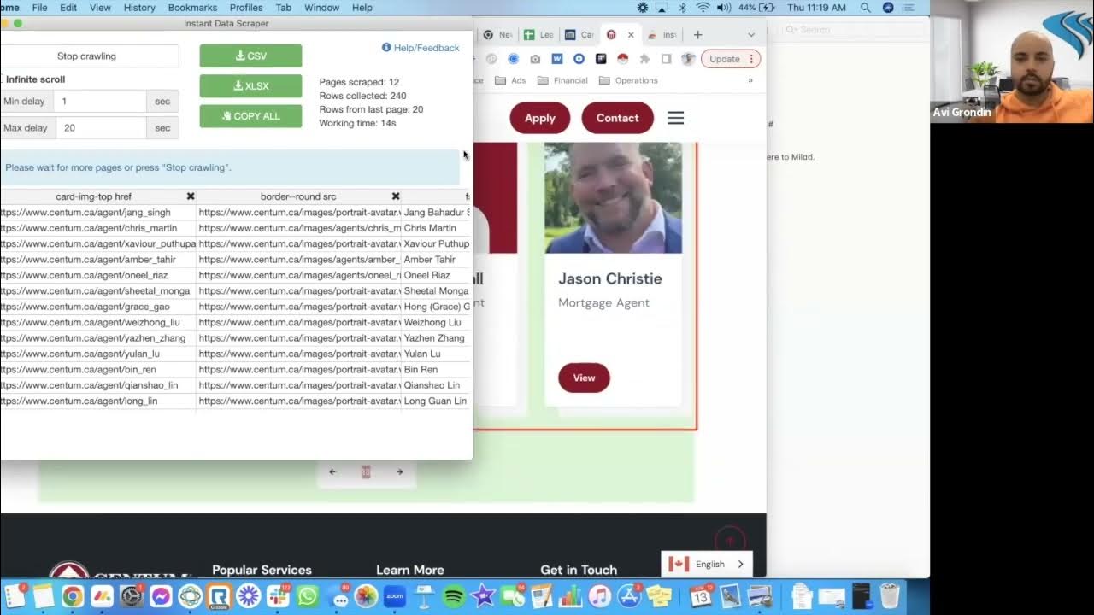The width and height of the screenshot is (1094, 615).
Task: Open the Profiles menu
Action: [246, 8]
